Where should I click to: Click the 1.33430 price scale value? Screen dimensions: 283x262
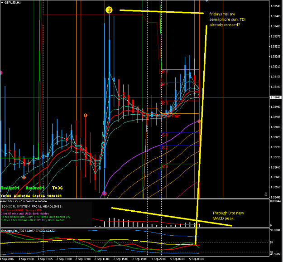pyautogui.click(x=276, y=26)
